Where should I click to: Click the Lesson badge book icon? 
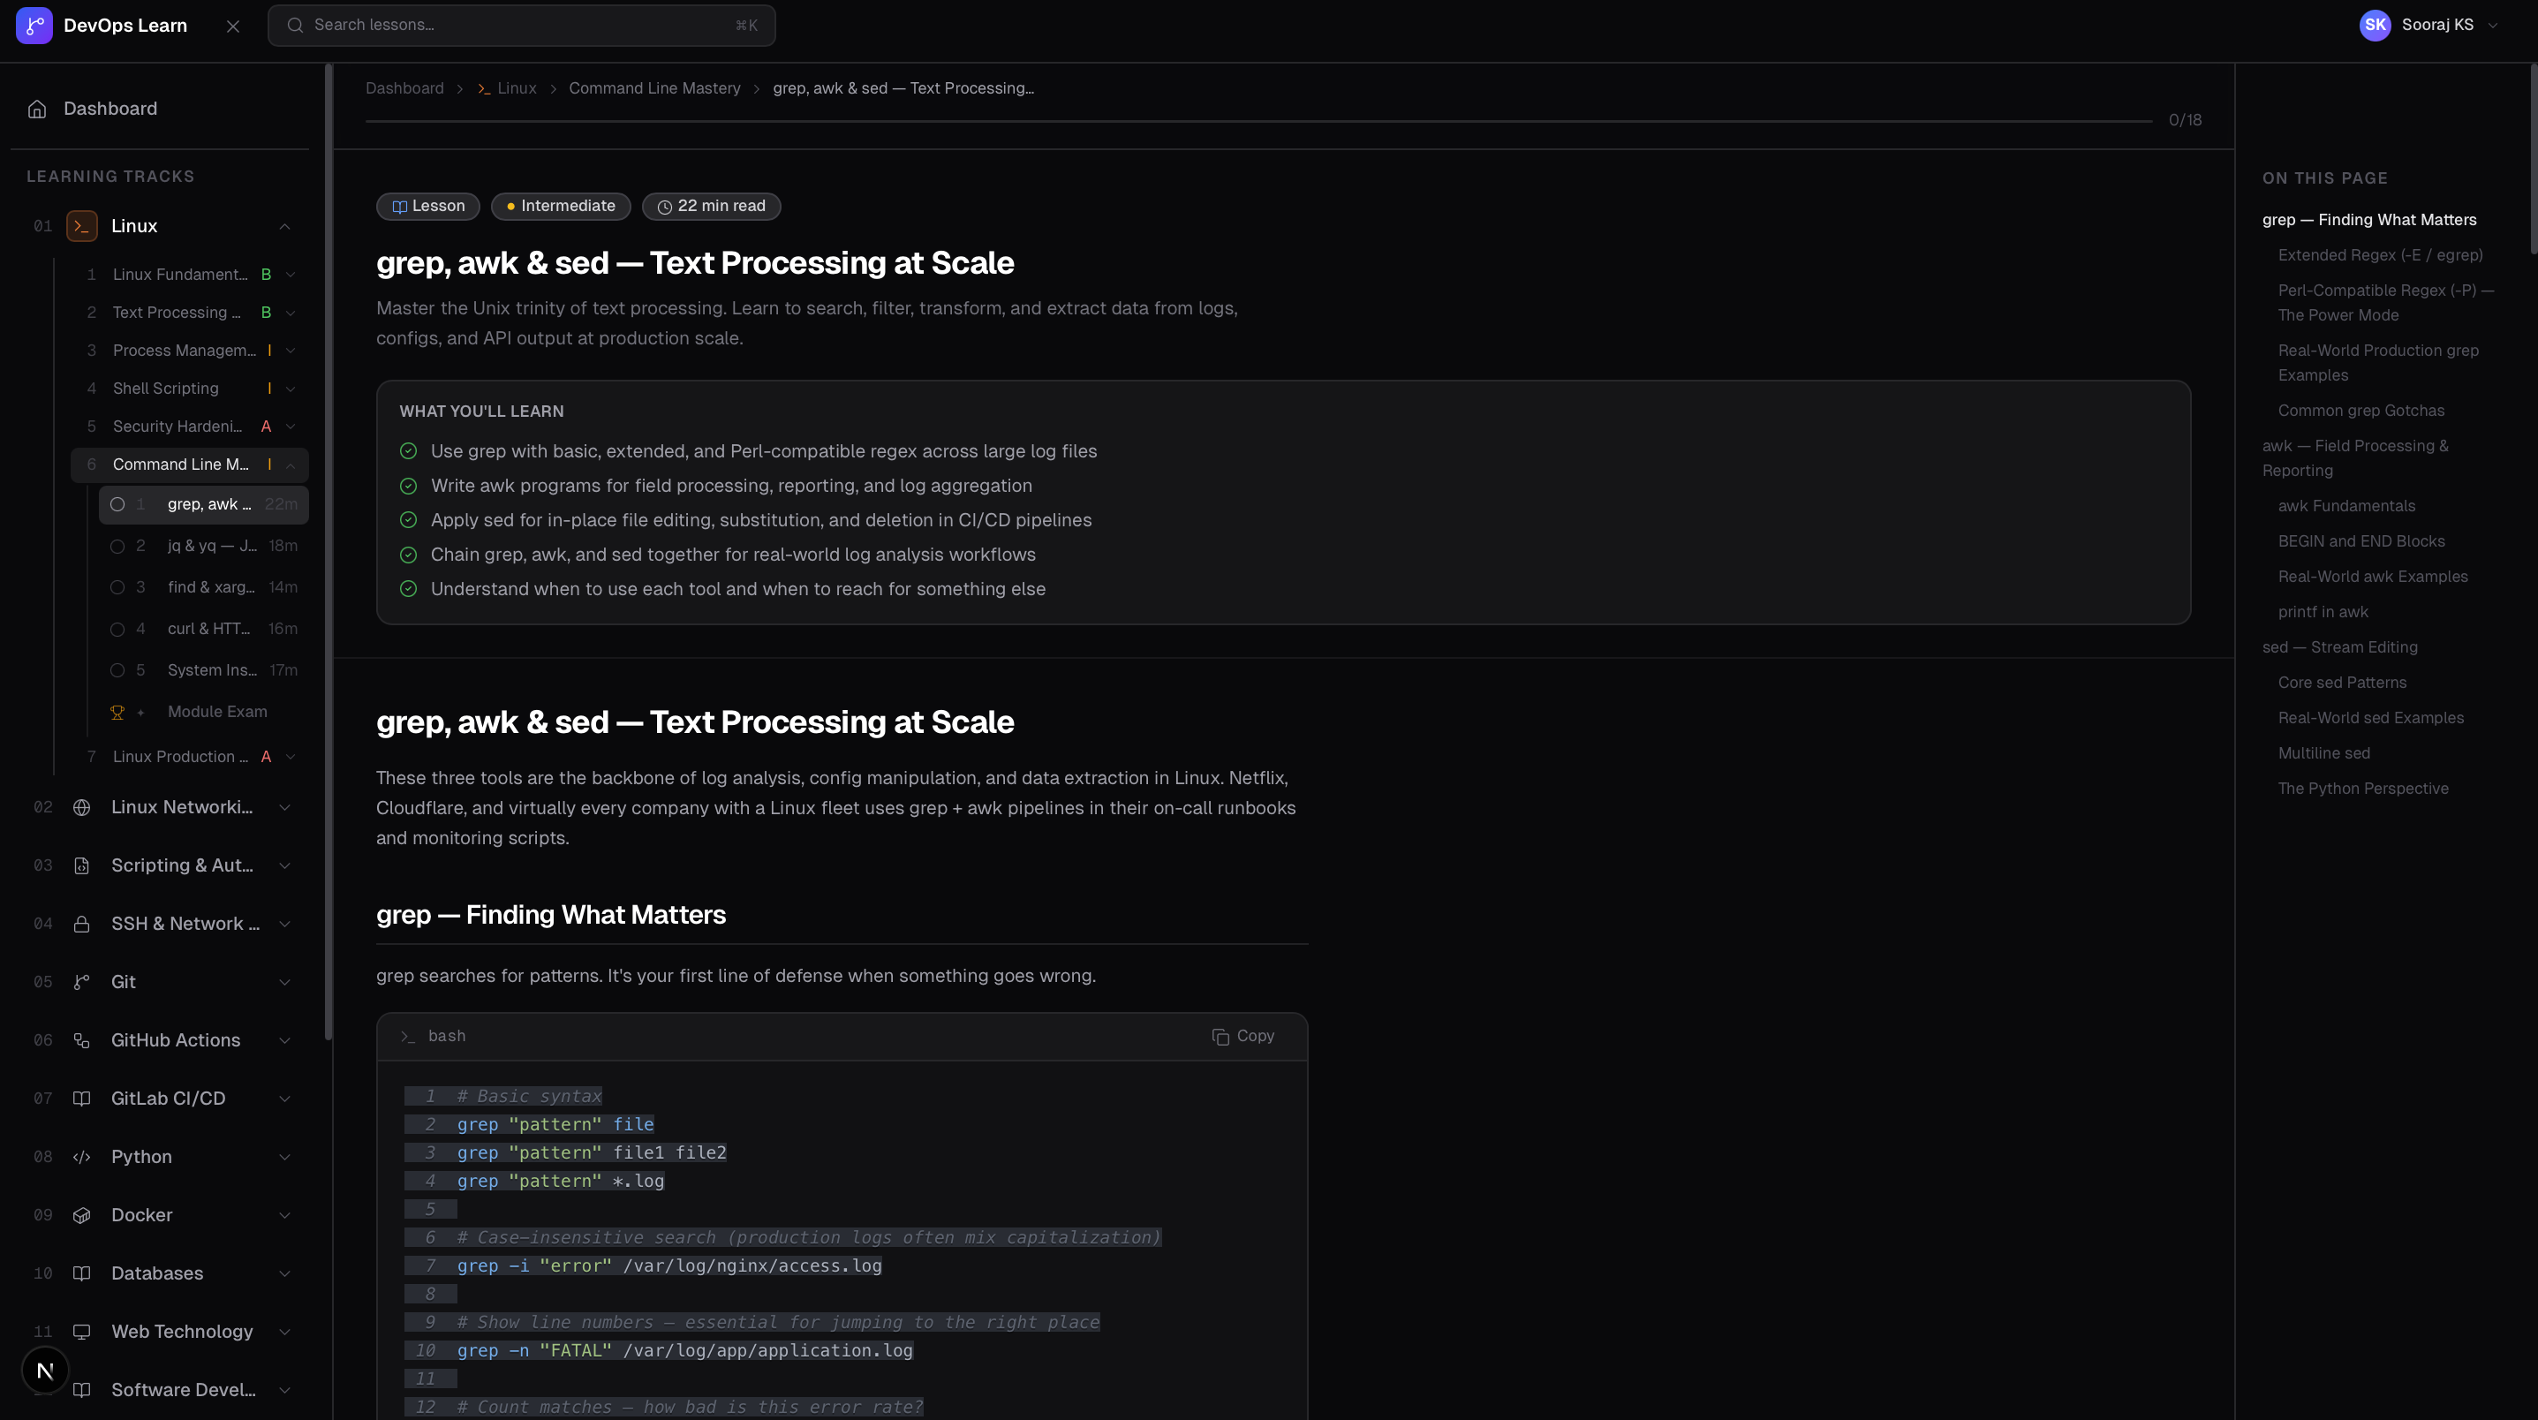click(399, 207)
